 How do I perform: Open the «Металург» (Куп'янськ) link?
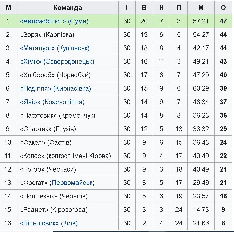point(55,48)
